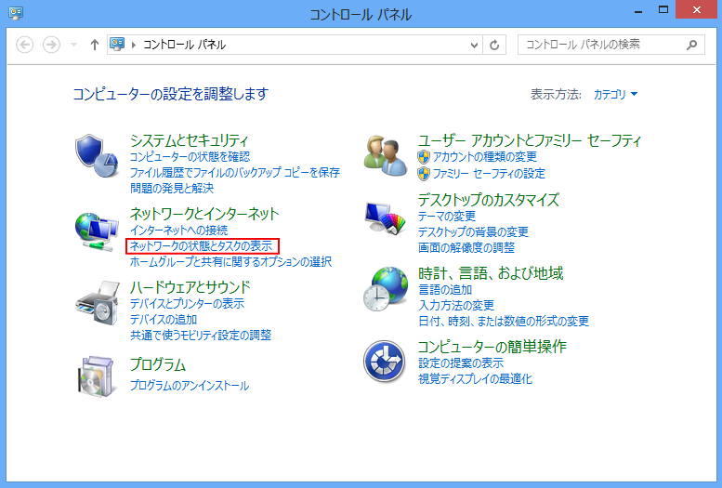Open システムとセキュリティ category
Viewport: 722px width, 488px height.
click(190, 140)
